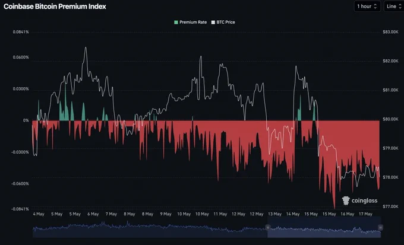Screen dimensions: 404x245
Task: Click the 0.0300% left axis label
Action: (x=21, y=89)
